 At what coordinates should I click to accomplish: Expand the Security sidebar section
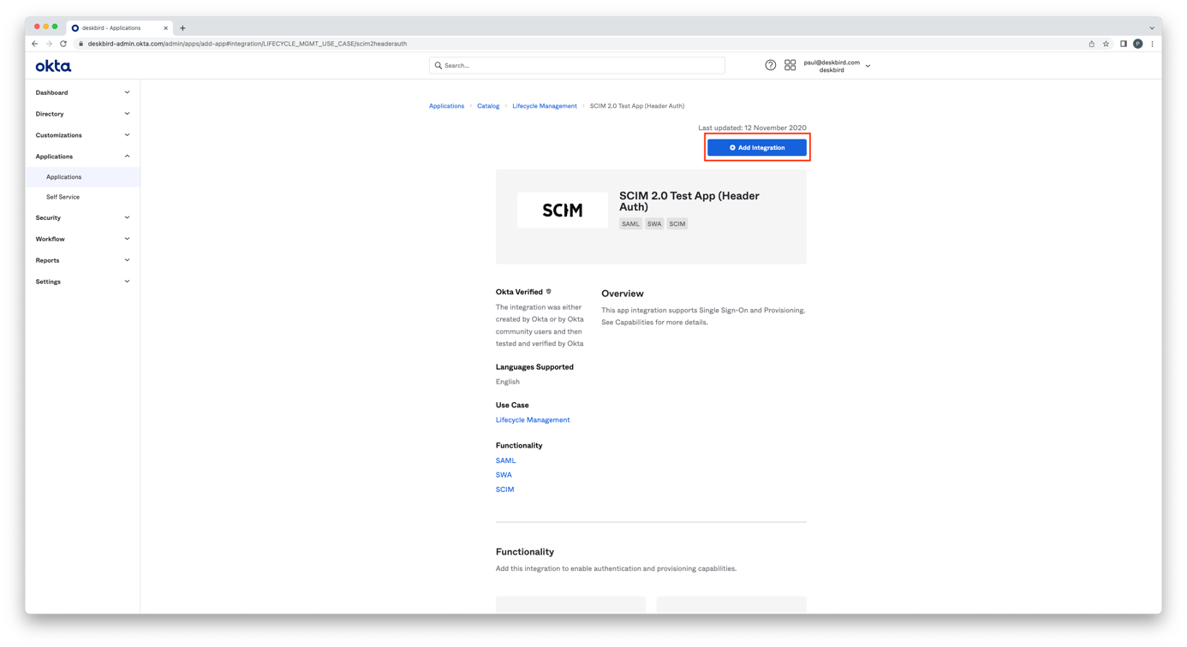[82, 218]
